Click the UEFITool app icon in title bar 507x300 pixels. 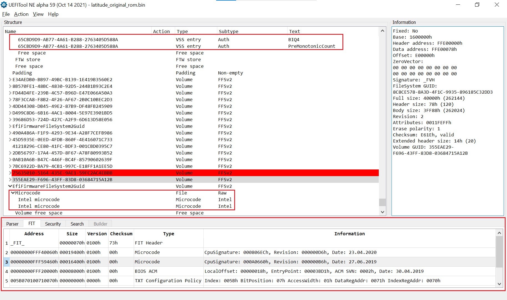click(x=4, y=5)
